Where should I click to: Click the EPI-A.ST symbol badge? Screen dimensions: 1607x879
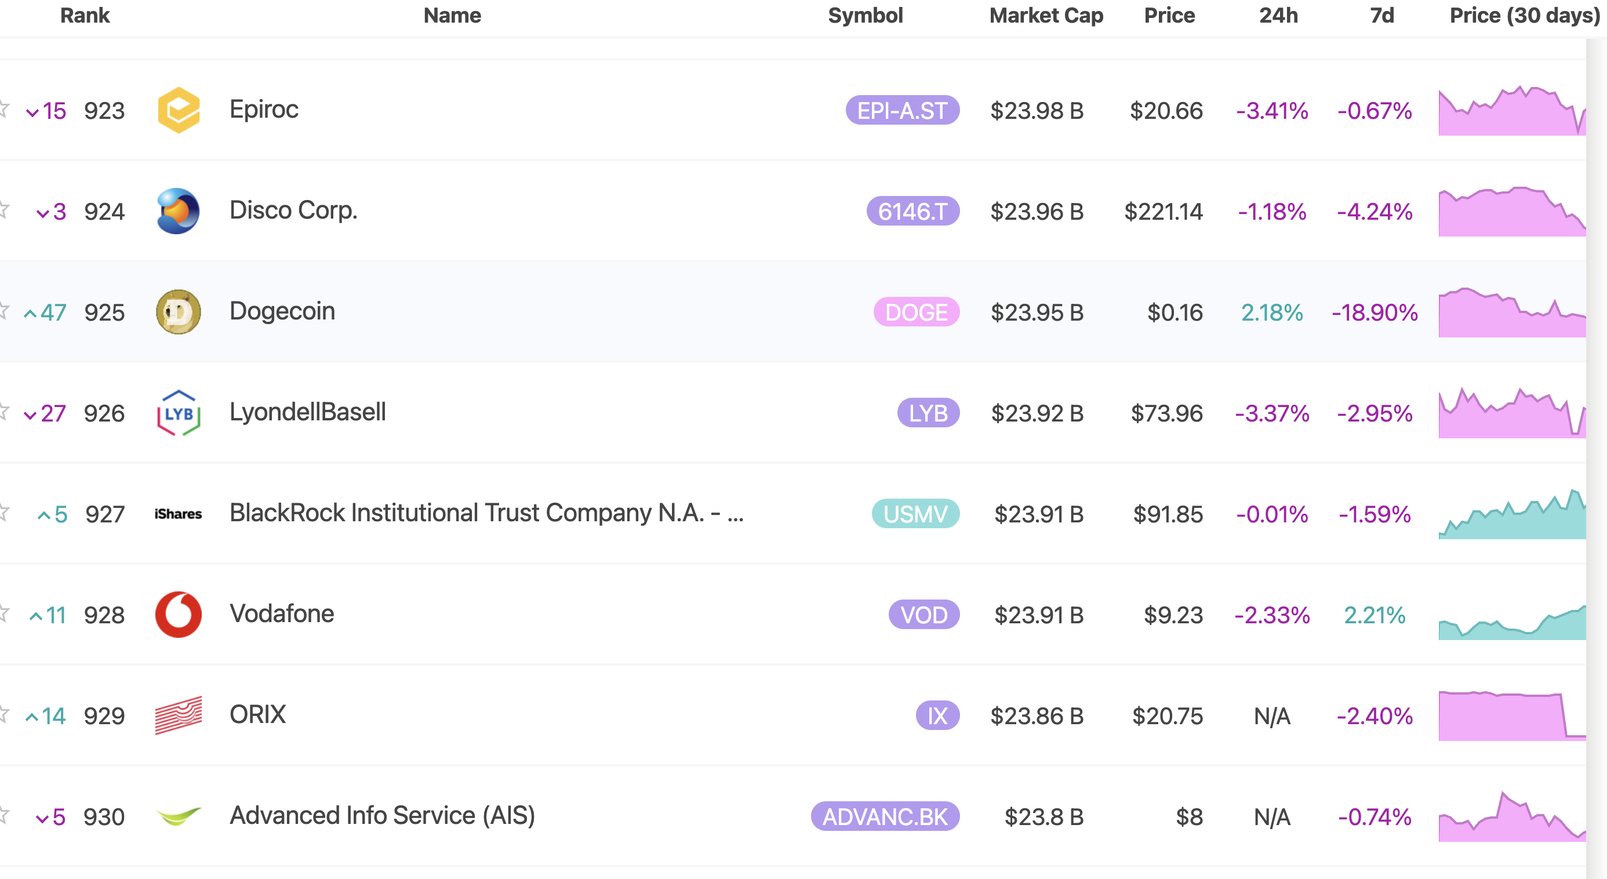pos(902,110)
